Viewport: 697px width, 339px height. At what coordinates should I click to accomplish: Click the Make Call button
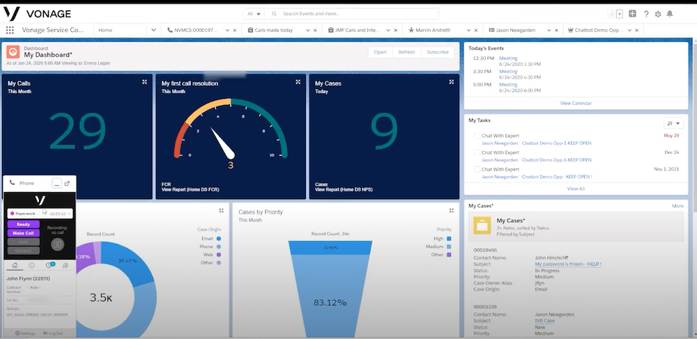tap(23, 233)
